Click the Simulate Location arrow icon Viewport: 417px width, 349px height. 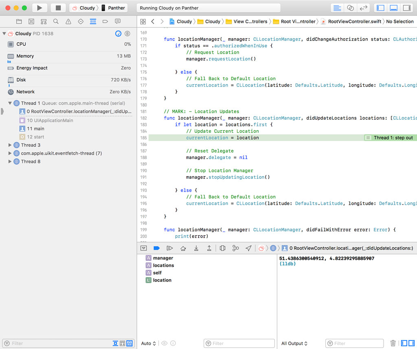coord(248,248)
